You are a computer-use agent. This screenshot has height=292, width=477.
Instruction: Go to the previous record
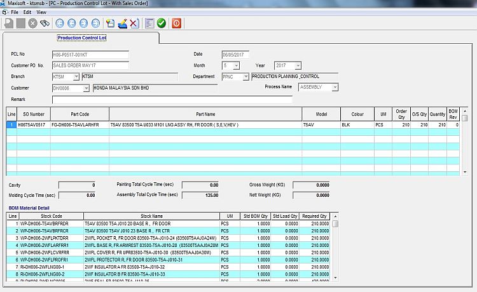coord(71,23)
